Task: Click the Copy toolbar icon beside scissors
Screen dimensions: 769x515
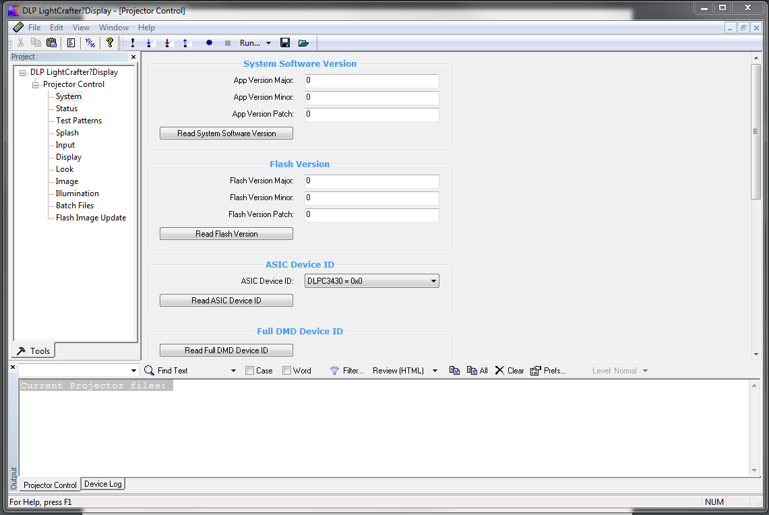Action: click(36, 43)
